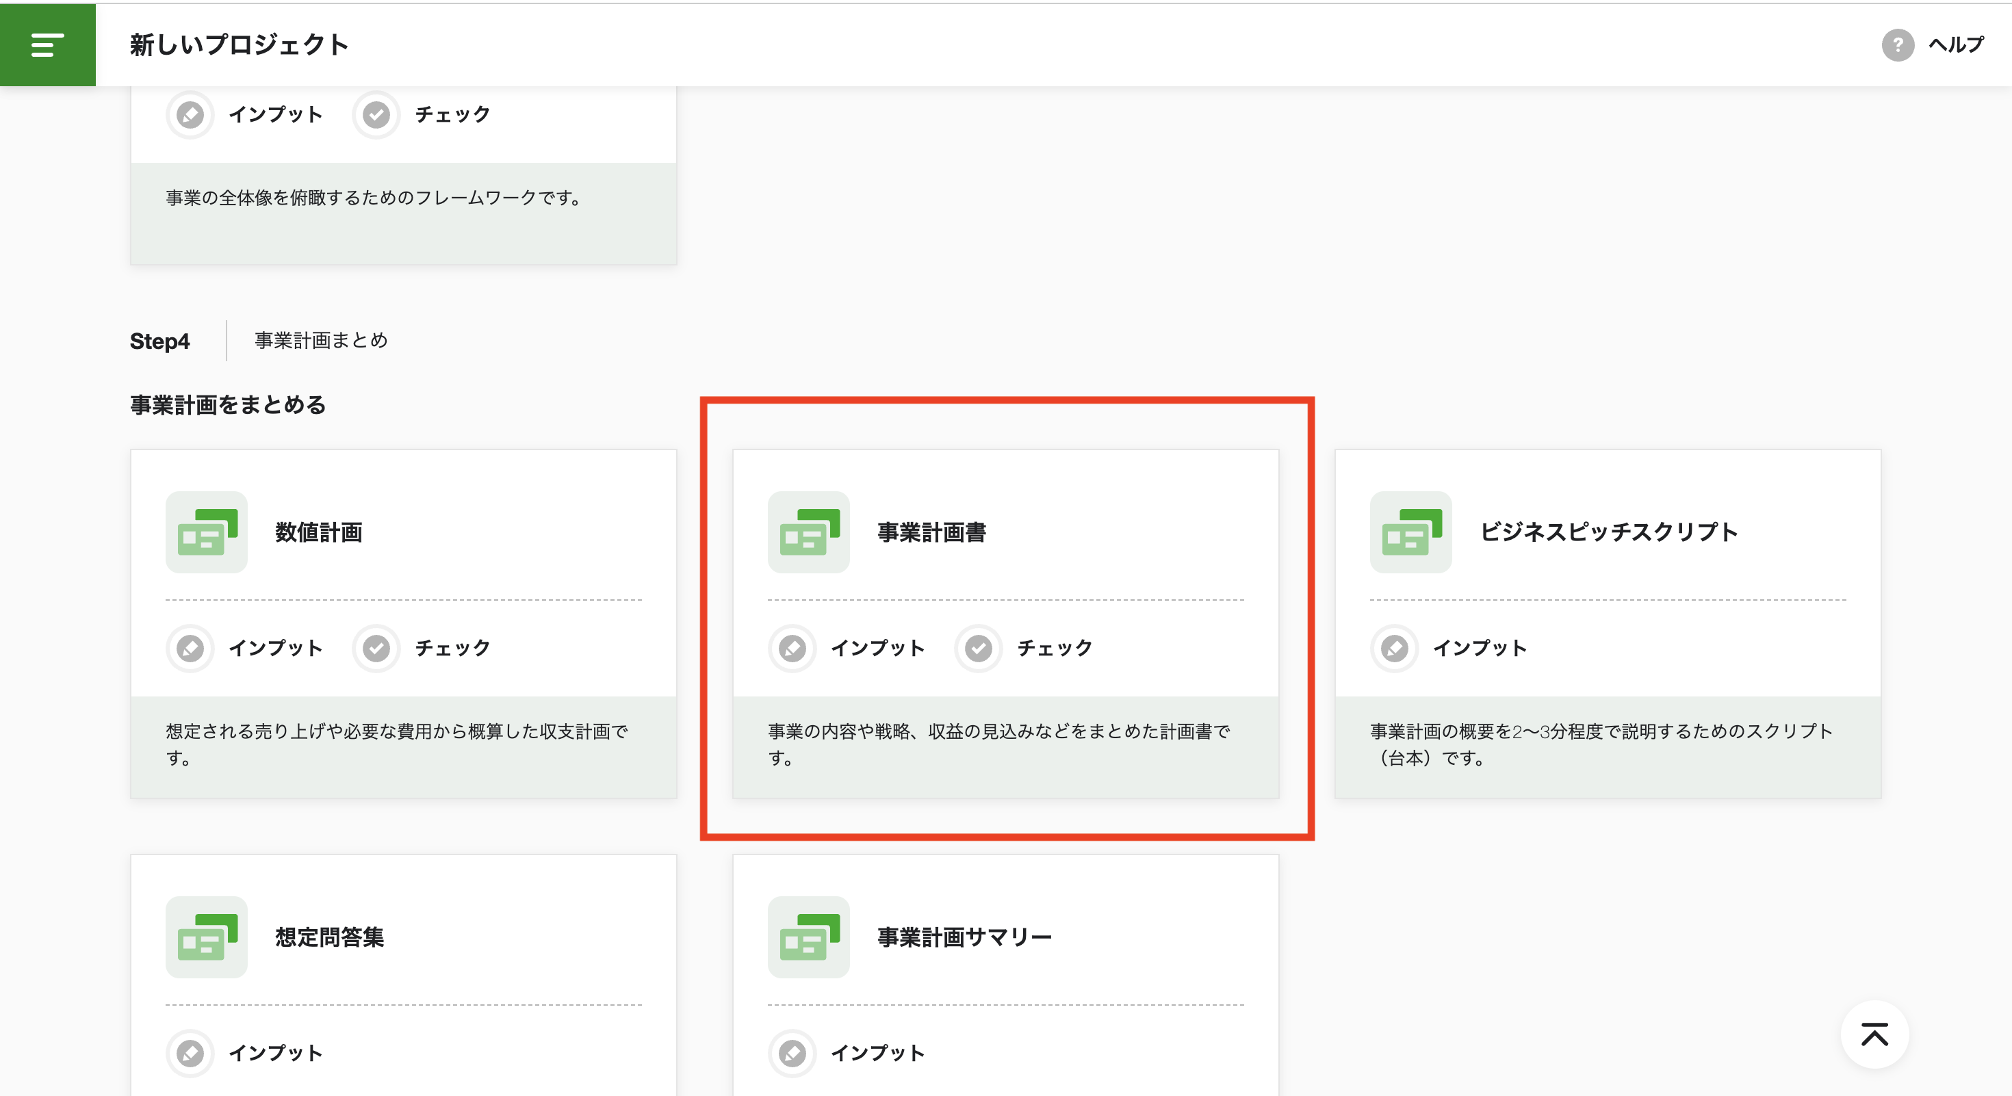This screenshot has height=1096, width=2012.
Task: Click the ヘルプ text link
Action: pos(1955,44)
